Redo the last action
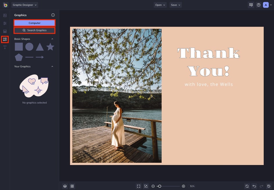Image resolution: width=274 pixels, height=190 pixels. pos(262,186)
